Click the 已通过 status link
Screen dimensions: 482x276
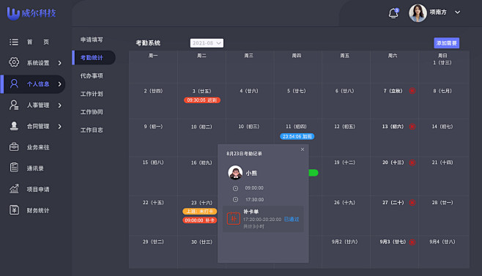click(292, 219)
